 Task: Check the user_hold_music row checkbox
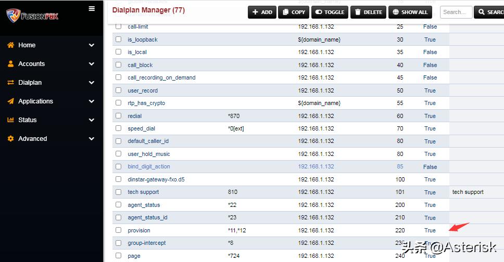click(x=118, y=154)
